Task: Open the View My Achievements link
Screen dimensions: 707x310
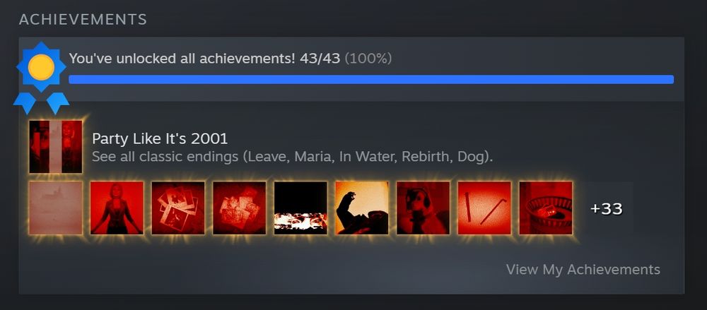Action: tap(583, 270)
